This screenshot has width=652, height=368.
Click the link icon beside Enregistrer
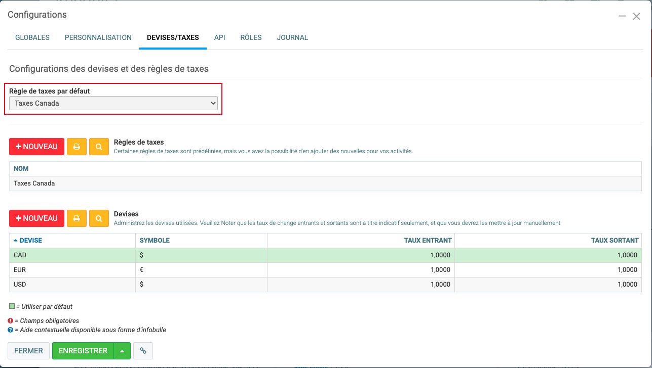coord(143,351)
